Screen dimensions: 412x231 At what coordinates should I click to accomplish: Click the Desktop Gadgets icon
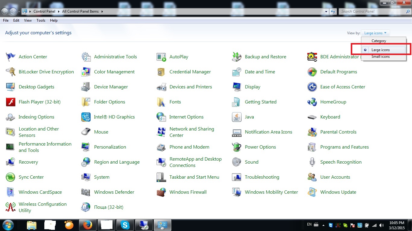point(11,87)
